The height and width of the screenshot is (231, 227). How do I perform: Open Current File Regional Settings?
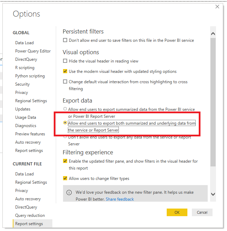[x=31, y=182]
